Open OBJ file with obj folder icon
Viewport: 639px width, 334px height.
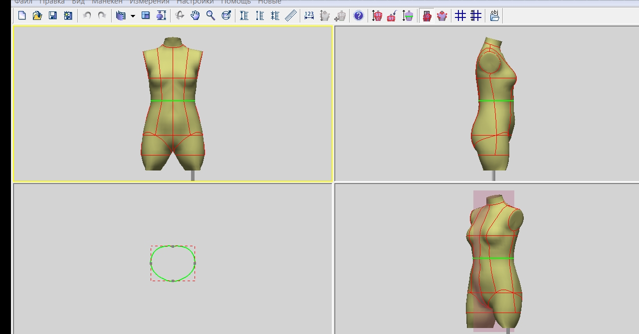pos(494,15)
